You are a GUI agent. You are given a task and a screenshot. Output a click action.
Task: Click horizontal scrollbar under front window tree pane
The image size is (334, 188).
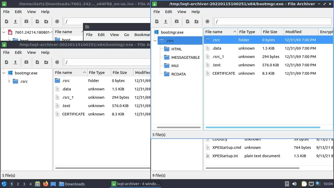click(178, 127)
